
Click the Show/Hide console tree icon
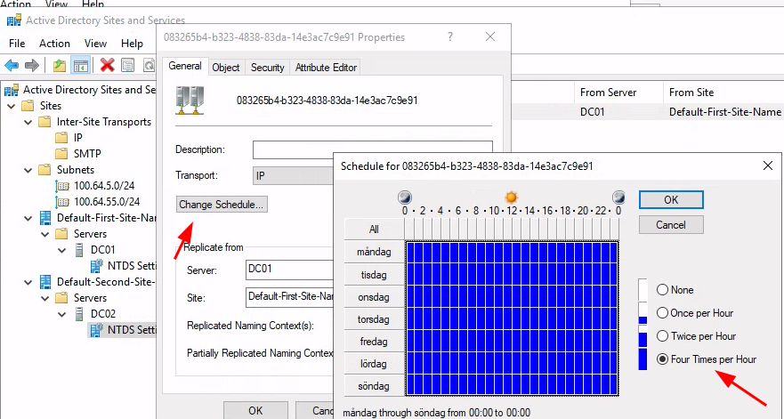coord(80,65)
